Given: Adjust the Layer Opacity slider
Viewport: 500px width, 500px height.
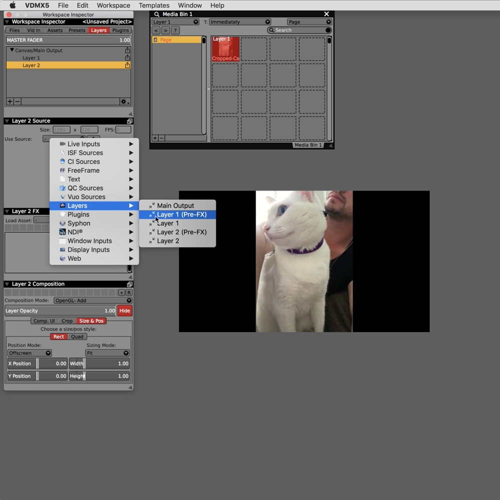Looking at the screenshot, I should [x=60, y=310].
